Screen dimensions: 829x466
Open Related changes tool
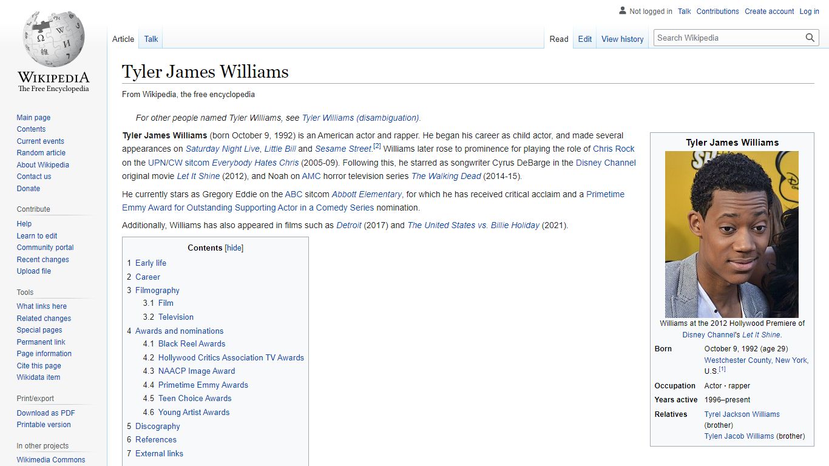pos(44,319)
